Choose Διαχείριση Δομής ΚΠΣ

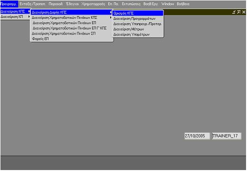point(72,12)
